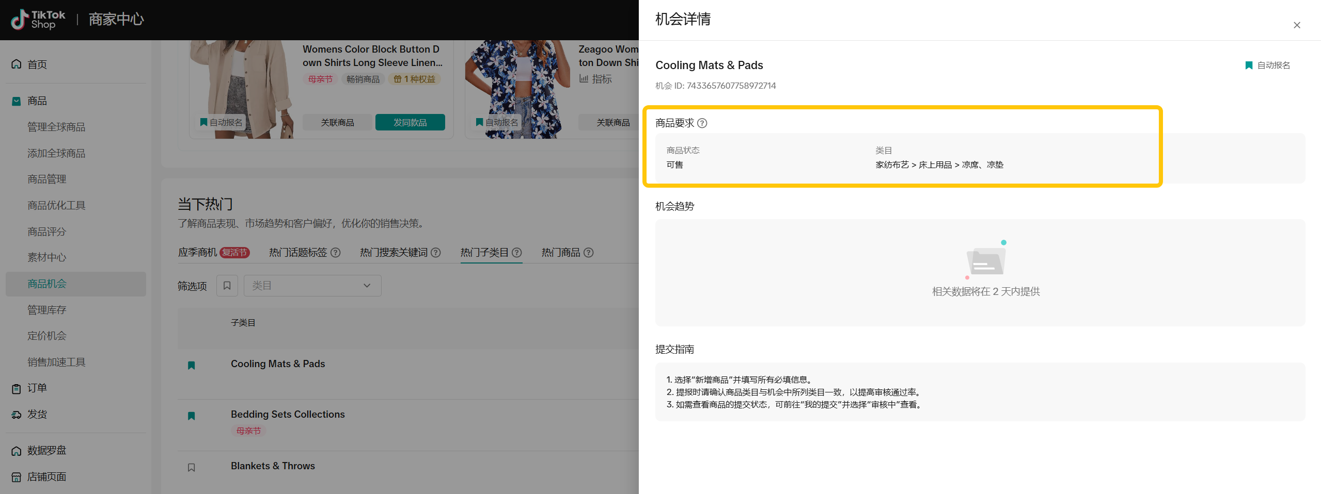Click the help icon next to 热门话题标签
Viewport: 1321px width, 494px height.
336,253
